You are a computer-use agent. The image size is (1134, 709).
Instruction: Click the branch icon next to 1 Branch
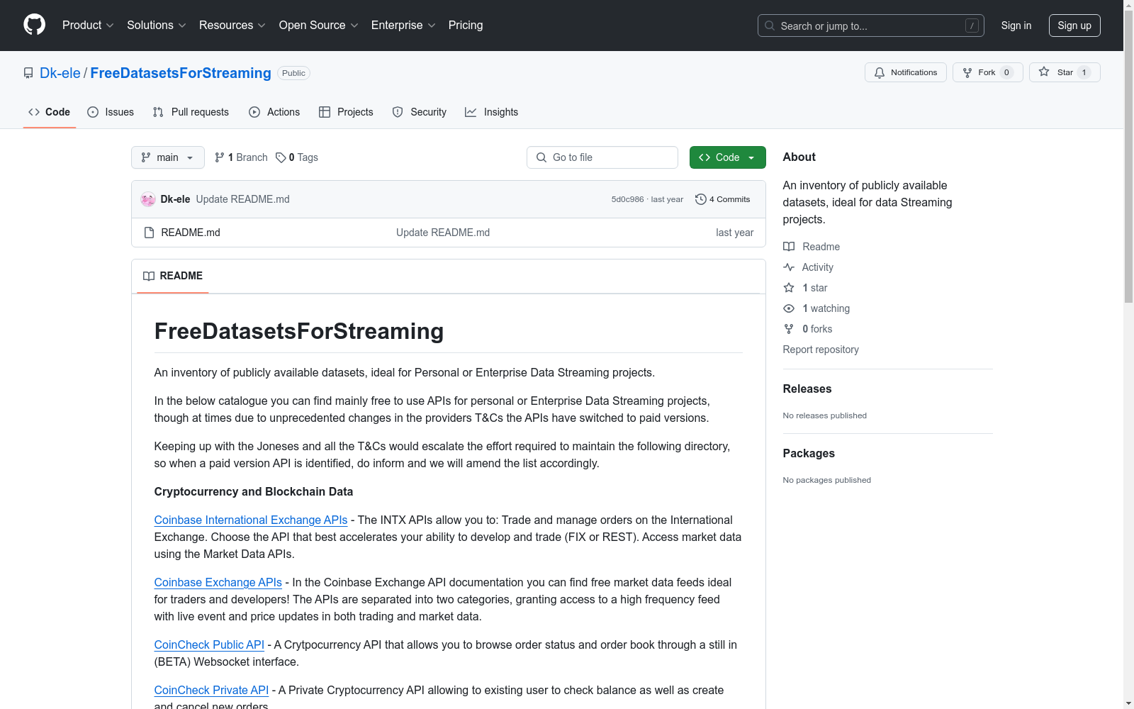click(220, 157)
